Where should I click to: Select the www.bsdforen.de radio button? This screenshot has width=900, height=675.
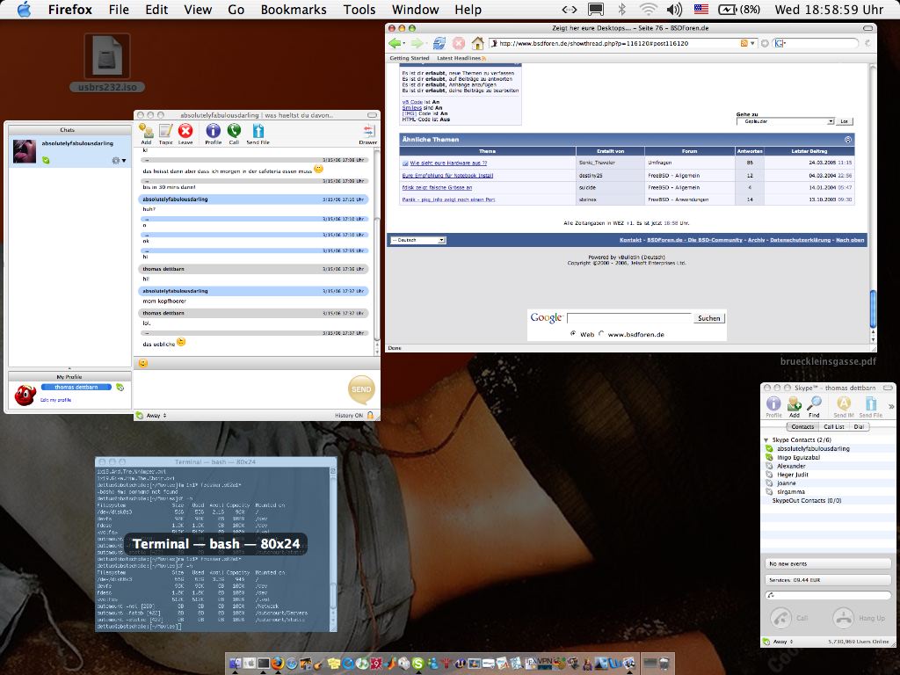[x=601, y=334]
